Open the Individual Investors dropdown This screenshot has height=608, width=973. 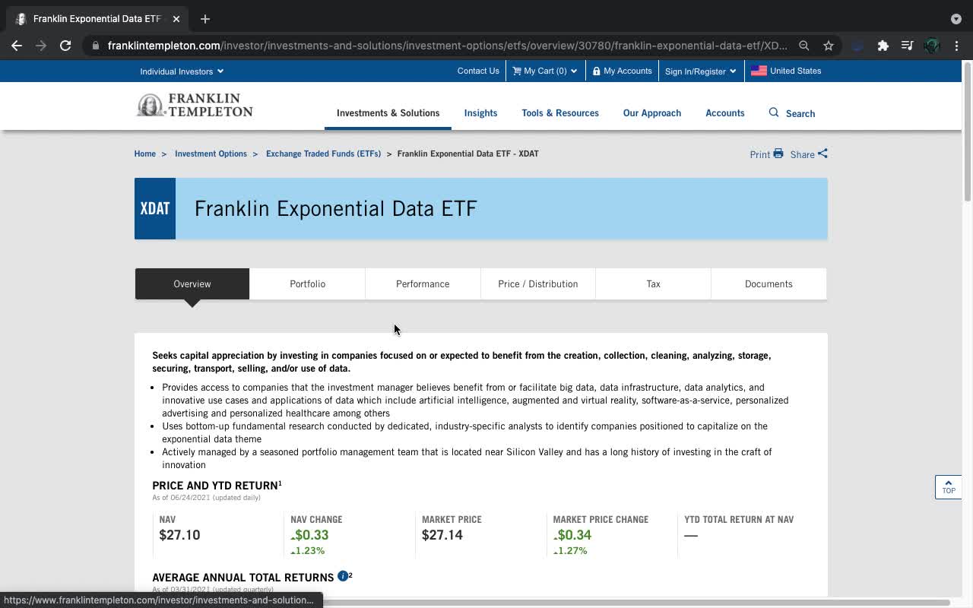pos(182,71)
